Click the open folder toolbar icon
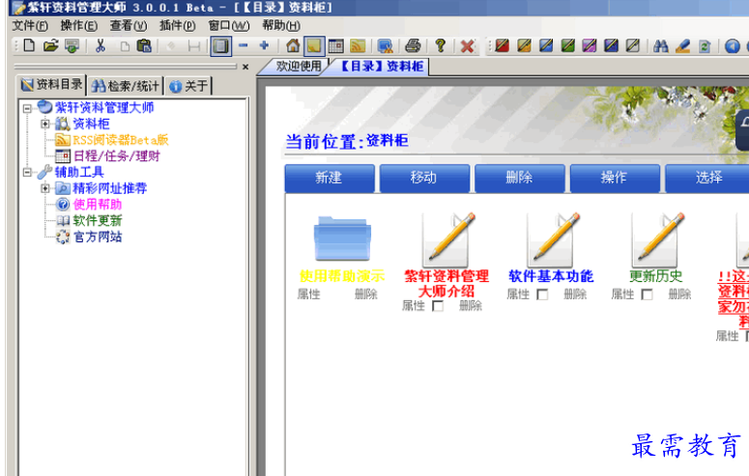The height and width of the screenshot is (476, 749). pyautogui.click(x=50, y=45)
